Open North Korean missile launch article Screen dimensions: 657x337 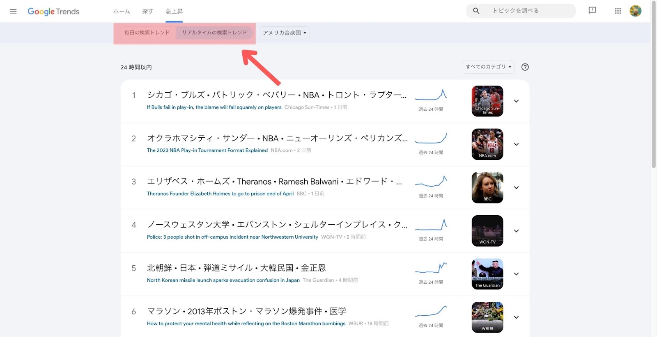[223, 280]
